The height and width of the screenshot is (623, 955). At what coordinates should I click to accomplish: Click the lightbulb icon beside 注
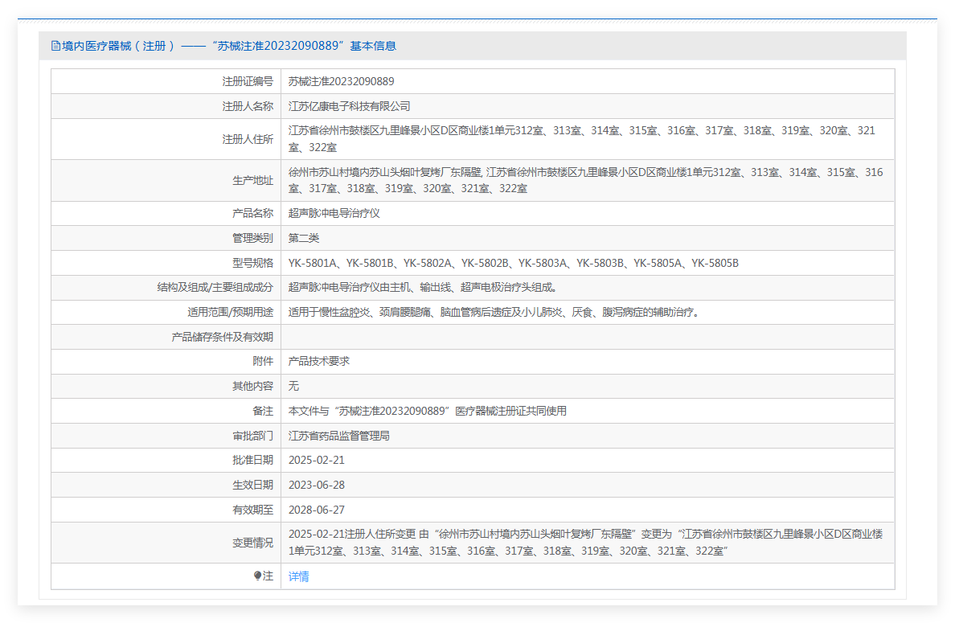pyautogui.click(x=257, y=576)
